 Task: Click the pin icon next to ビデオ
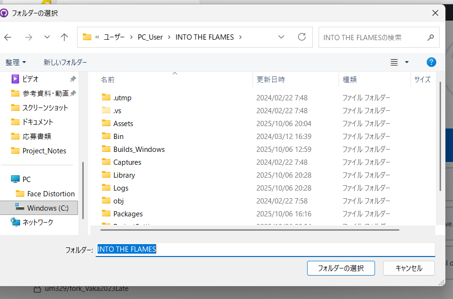coord(73,79)
